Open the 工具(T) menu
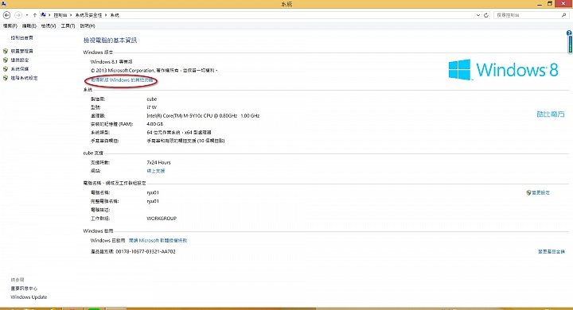 pos(68,26)
